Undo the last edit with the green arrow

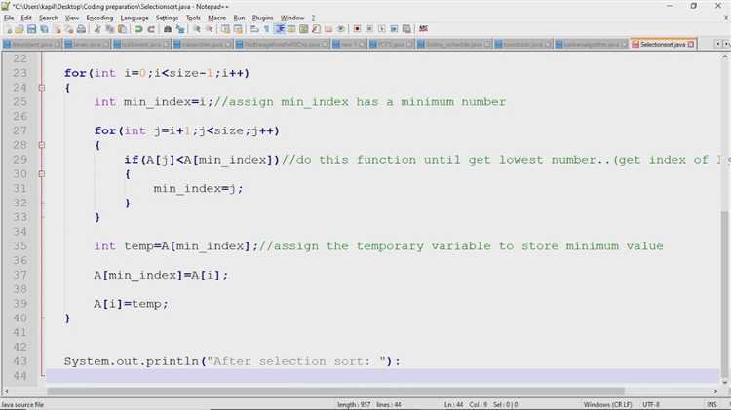point(138,29)
